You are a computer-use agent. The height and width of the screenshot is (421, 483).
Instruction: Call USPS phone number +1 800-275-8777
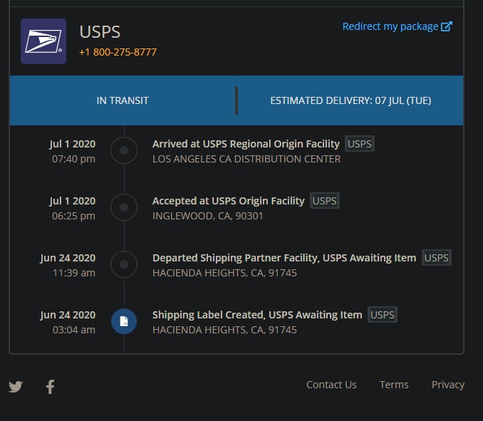click(118, 52)
